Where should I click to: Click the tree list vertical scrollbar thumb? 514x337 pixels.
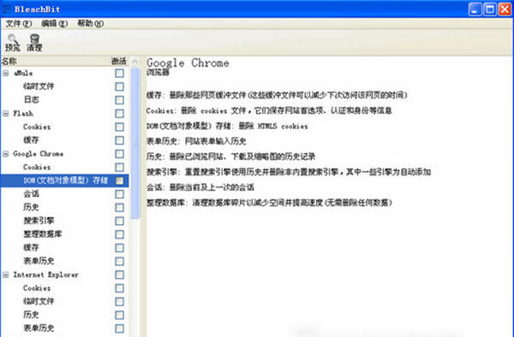click(x=134, y=143)
